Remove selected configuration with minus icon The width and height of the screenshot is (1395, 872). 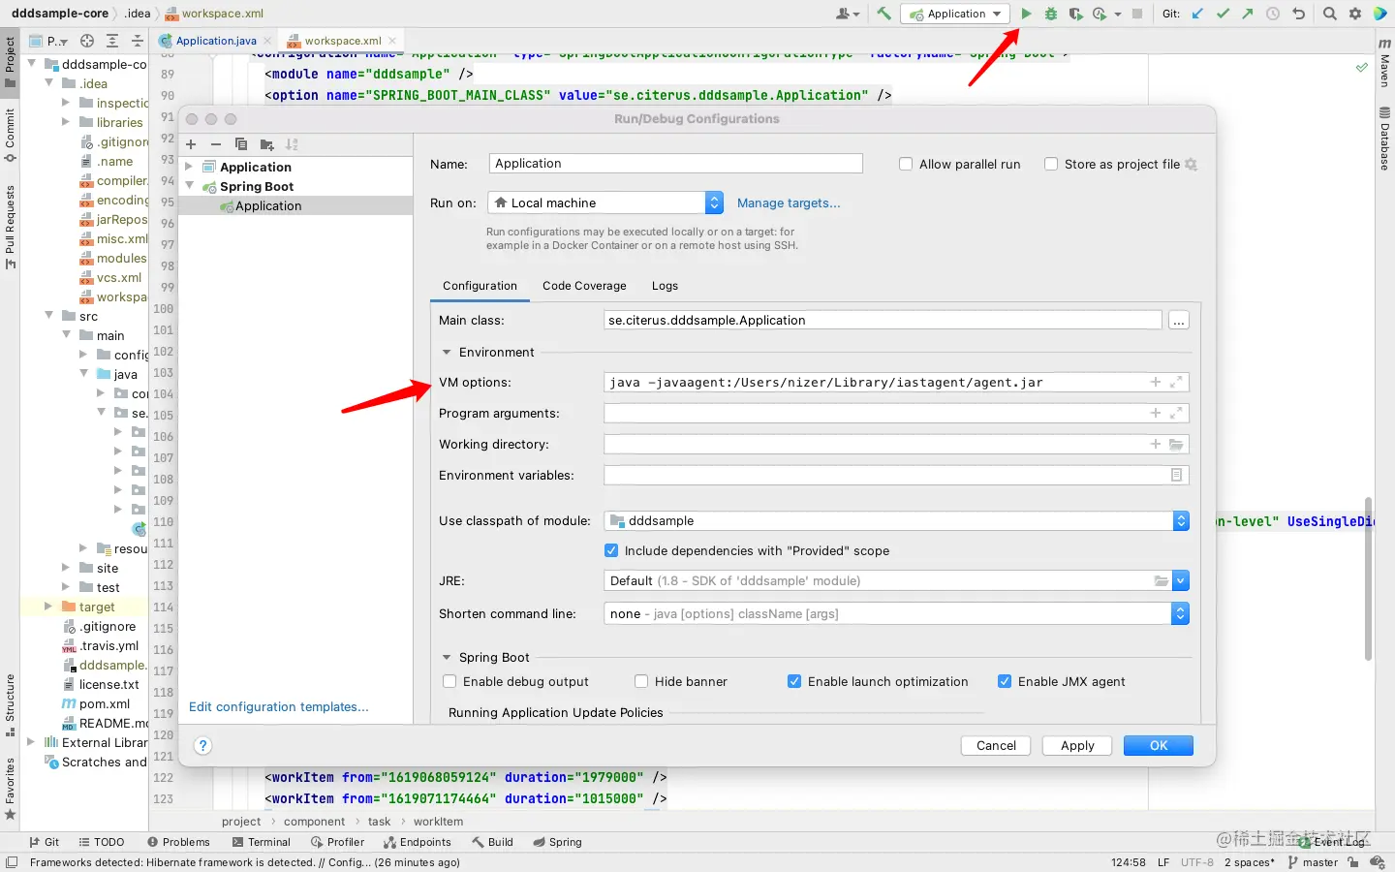point(216,144)
